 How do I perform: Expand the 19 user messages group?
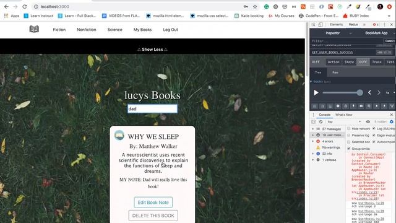point(313,135)
